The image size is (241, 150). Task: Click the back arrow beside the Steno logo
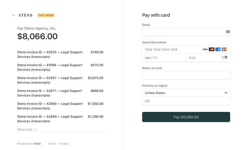(14, 15)
